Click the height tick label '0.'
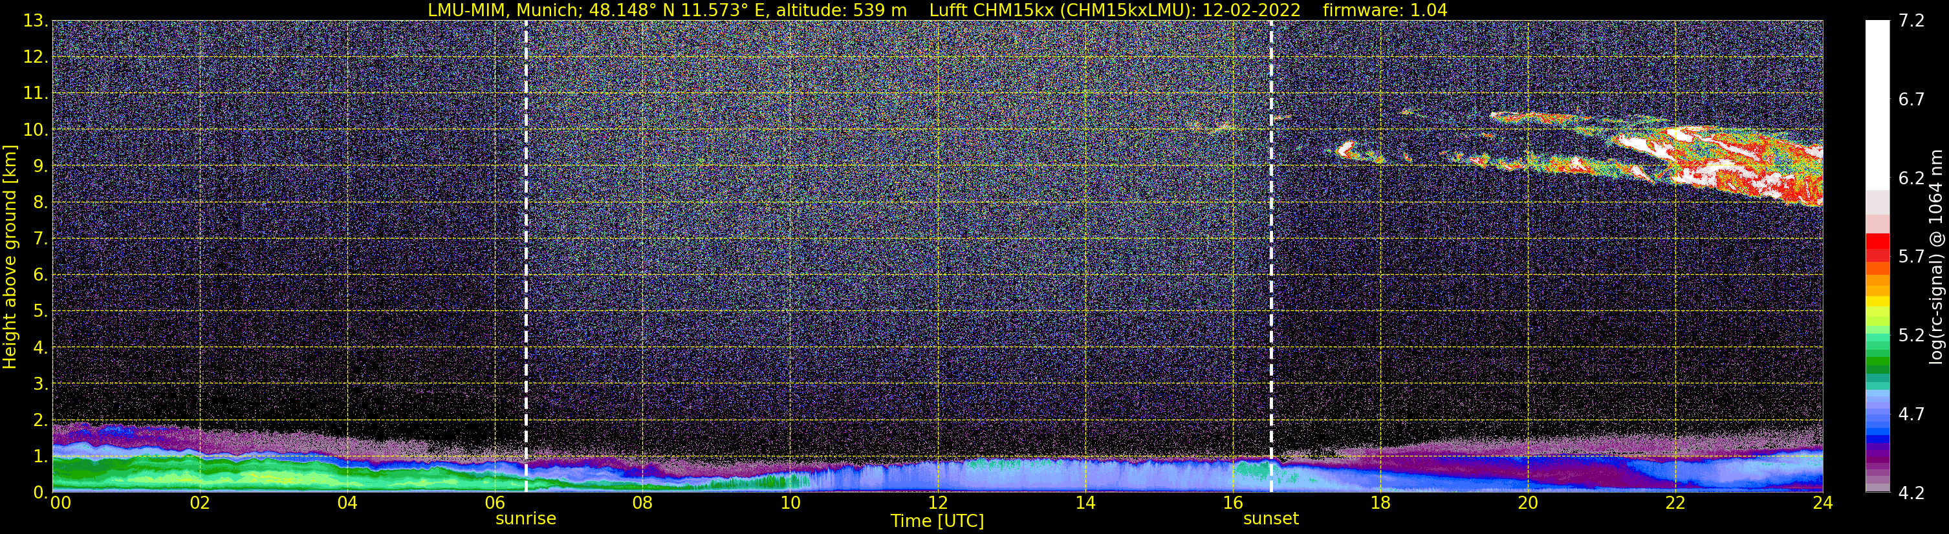 pos(40,491)
